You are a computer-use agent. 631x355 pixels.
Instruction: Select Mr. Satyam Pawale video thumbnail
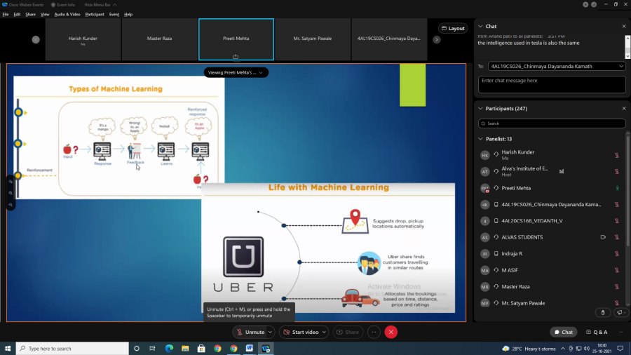click(x=313, y=39)
